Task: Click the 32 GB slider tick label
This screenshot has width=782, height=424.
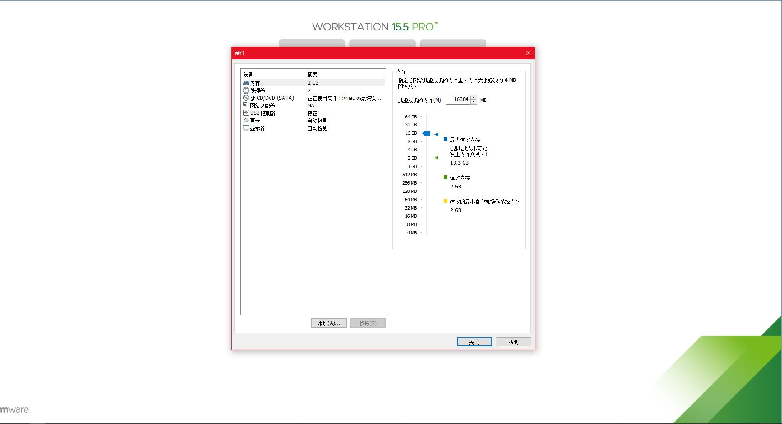Action: (x=411, y=125)
